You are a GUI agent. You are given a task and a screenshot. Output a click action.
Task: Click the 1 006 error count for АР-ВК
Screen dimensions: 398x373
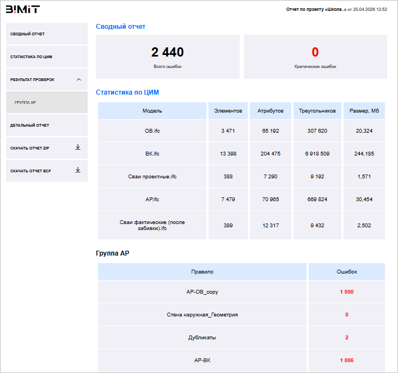click(346, 360)
